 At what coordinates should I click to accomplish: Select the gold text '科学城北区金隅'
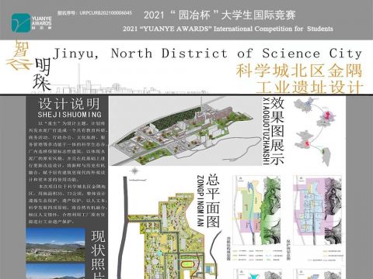[x=299, y=71]
